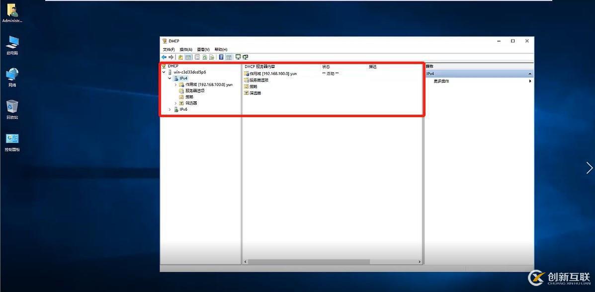Collapse the IPv4 section in actions pane
This screenshot has width=595, height=292.
pos(530,73)
